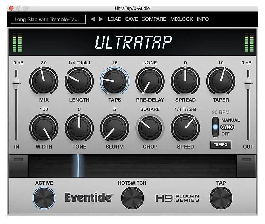Click the WIDTH knob

click(44, 128)
